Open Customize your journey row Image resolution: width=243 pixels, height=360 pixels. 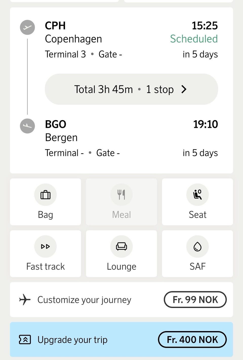coord(121,300)
